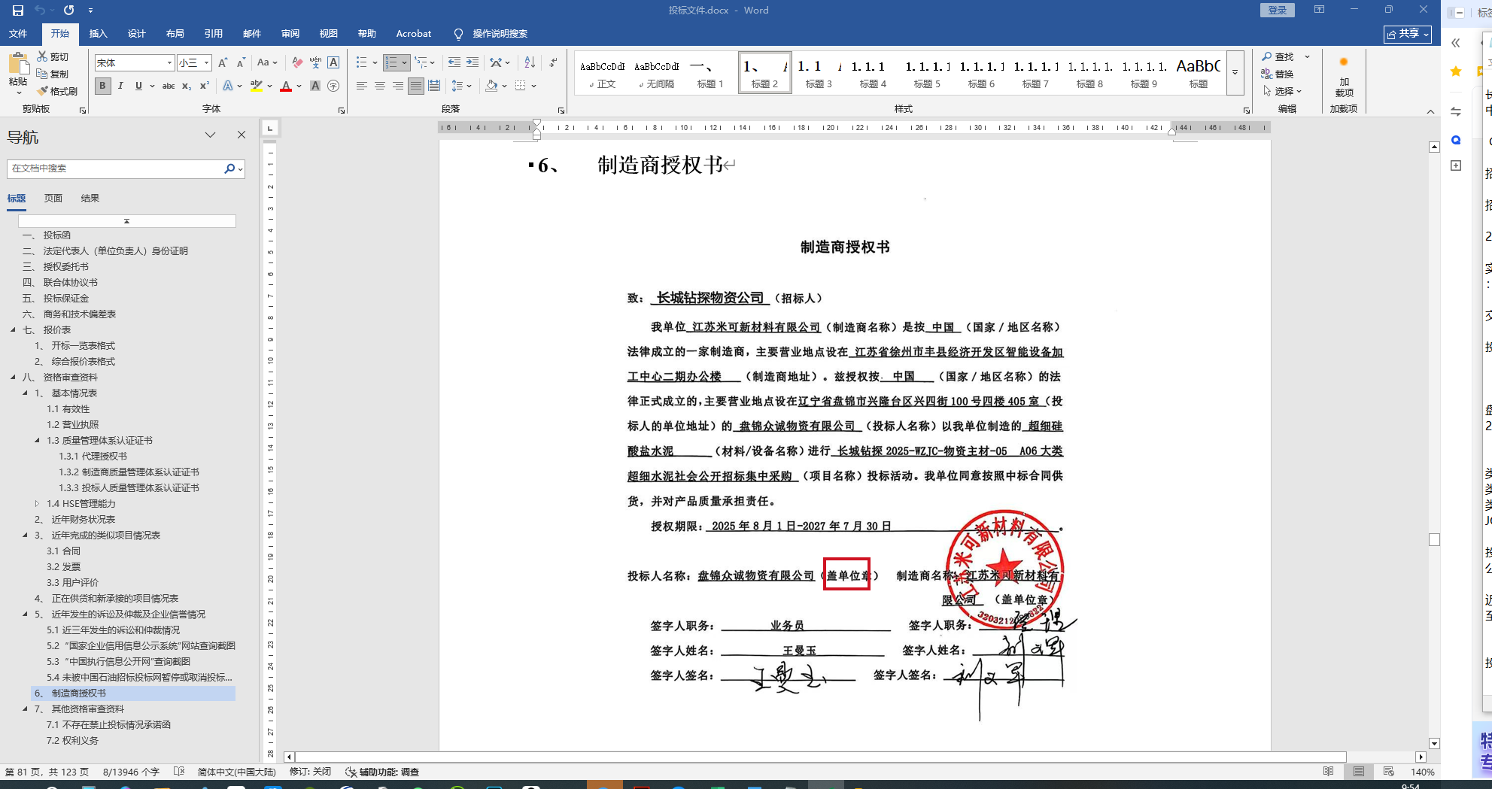Insert enclosed character (带圈字符)

pos(333,86)
